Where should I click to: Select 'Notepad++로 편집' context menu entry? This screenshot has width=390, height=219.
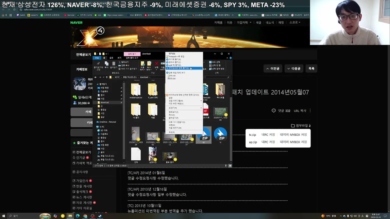pos(184,57)
